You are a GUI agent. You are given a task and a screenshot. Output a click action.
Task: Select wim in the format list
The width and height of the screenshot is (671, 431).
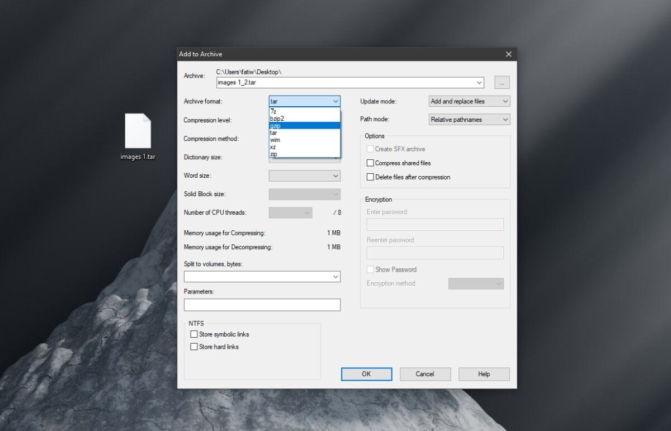pos(275,140)
